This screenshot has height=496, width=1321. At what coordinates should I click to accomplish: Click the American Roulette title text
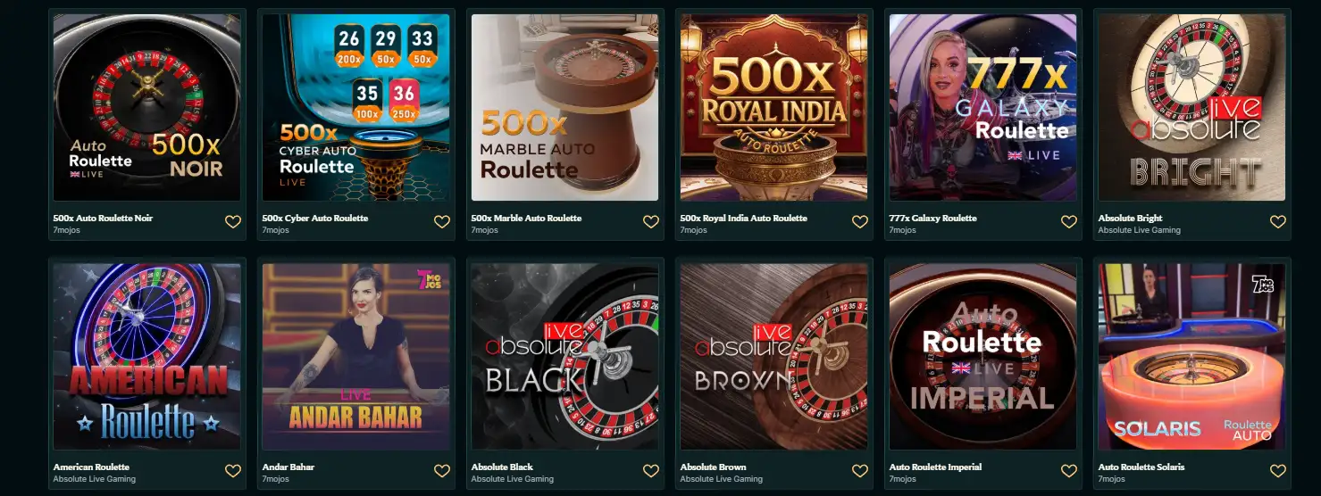(x=91, y=467)
